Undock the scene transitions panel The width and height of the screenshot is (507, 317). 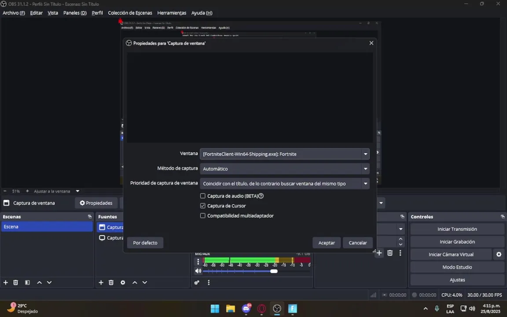pos(402,217)
